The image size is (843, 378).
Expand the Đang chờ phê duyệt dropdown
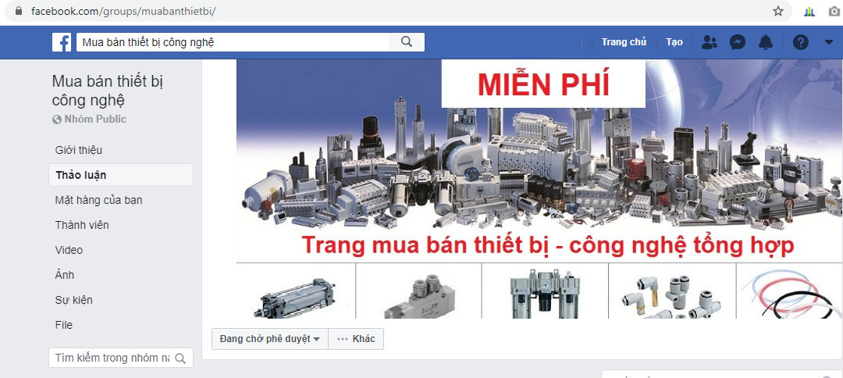tap(270, 339)
